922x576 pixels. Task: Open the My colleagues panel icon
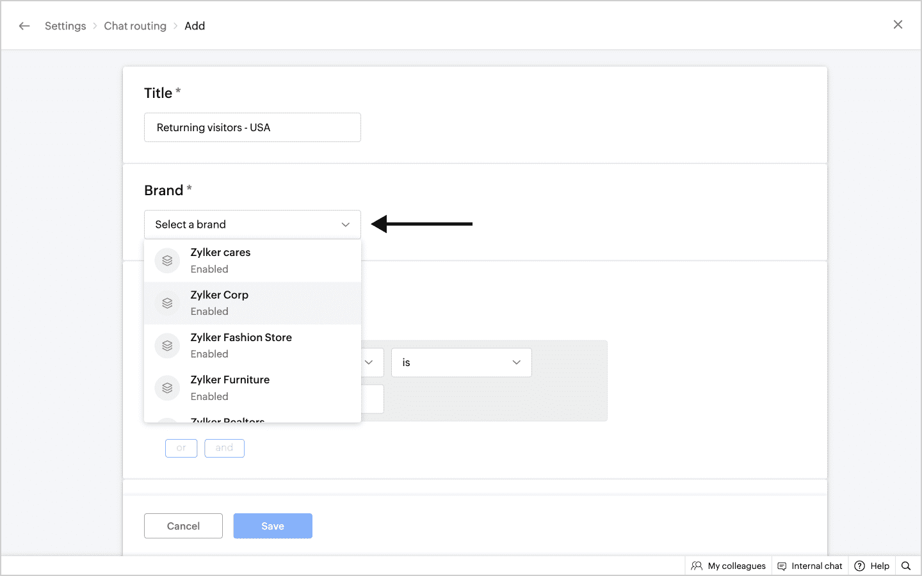[x=697, y=566]
